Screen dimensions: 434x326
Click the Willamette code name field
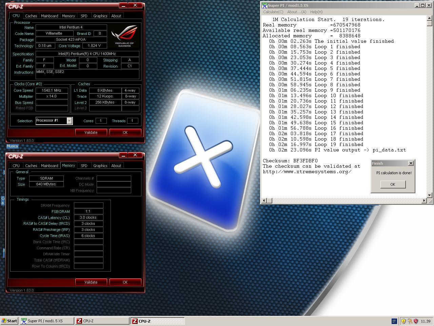[x=54, y=34]
